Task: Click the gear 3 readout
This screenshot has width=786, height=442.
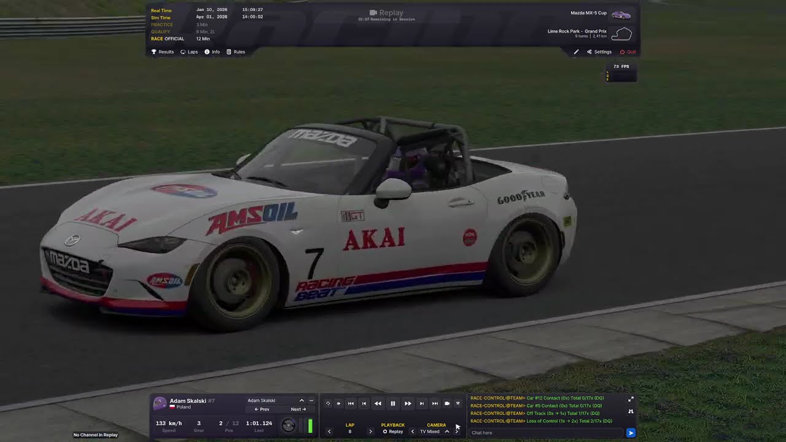Action: [x=199, y=424]
